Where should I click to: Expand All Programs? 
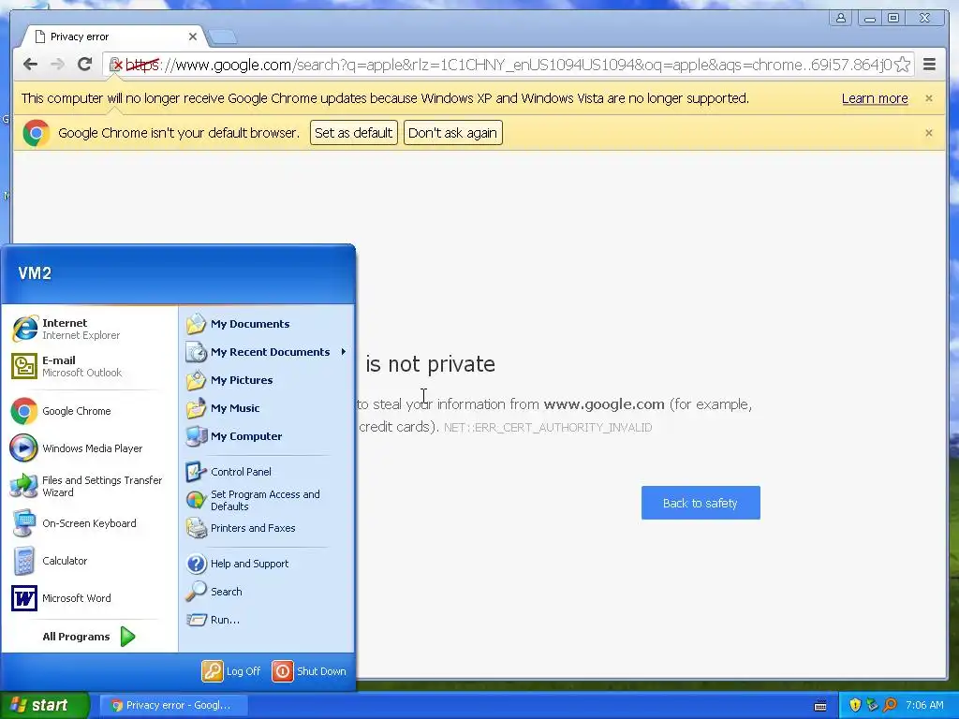pos(89,637)
